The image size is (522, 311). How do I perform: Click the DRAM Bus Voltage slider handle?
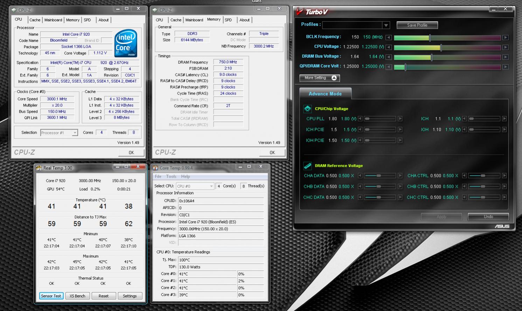tap(432, 57)
